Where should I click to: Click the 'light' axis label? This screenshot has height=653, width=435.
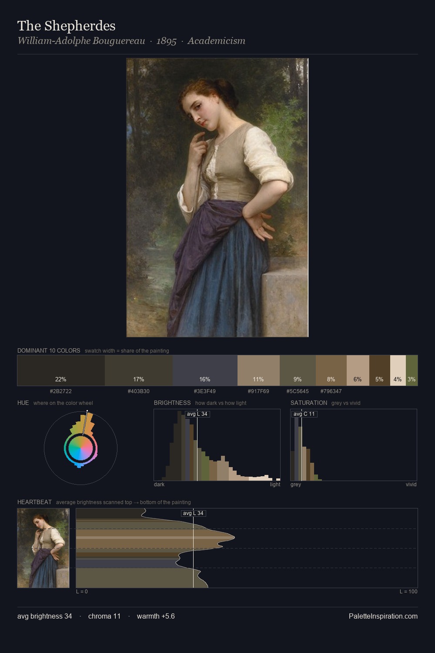(275, 485)
